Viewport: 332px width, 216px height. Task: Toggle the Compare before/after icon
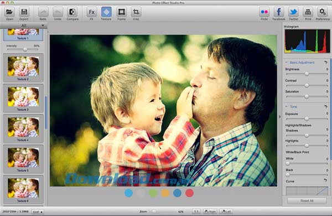click(x=72, y=12)
